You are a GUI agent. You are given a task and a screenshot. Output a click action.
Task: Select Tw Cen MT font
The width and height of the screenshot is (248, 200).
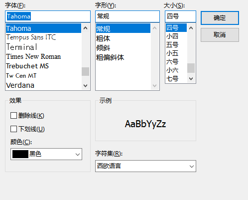(x=43, y=76)
